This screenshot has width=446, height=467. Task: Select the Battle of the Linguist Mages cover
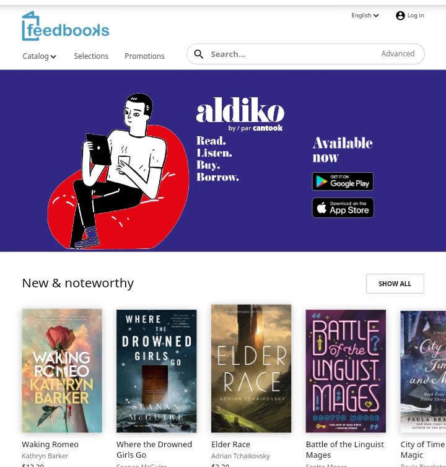pos(346,371)
